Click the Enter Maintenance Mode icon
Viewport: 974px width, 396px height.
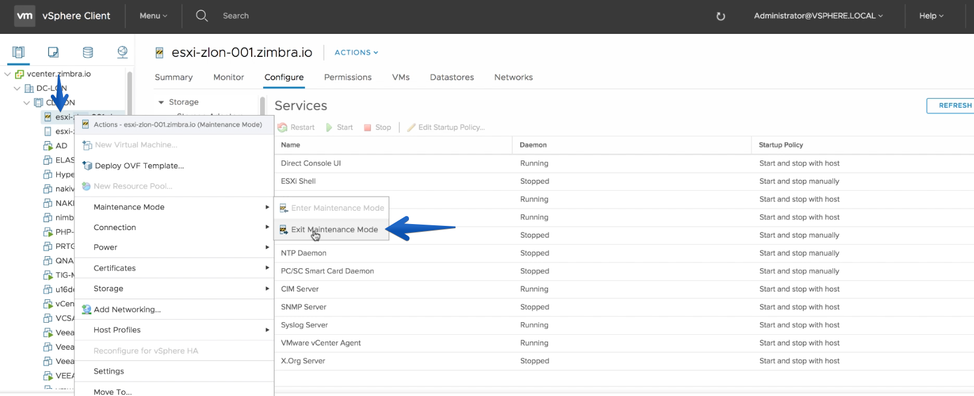(x=284, y=208)
